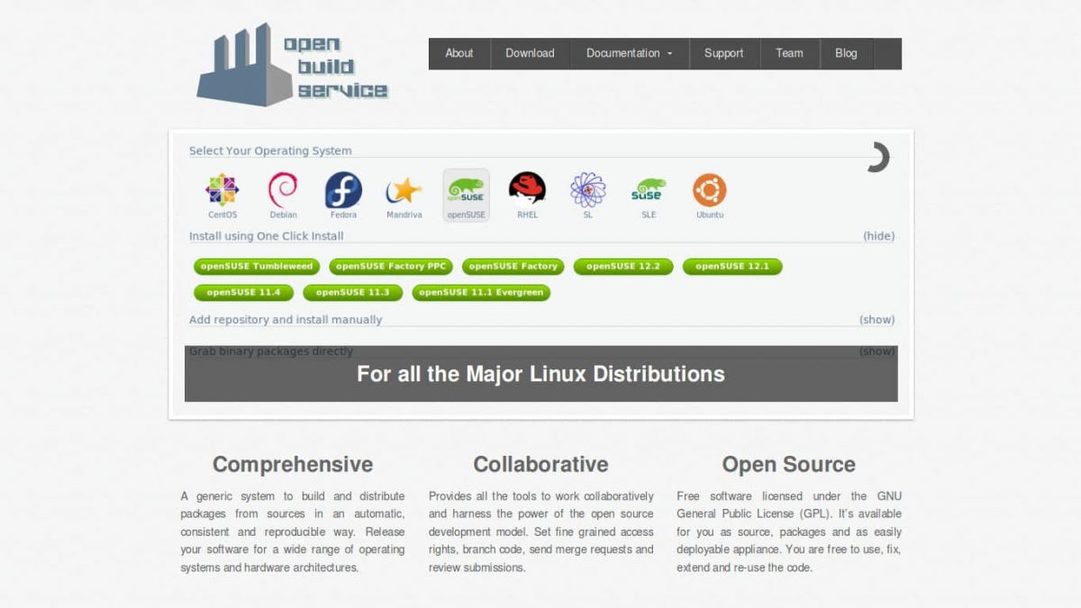Click the Collaborative heading
Screen dimensions: 1081x608
click(540, 465)
